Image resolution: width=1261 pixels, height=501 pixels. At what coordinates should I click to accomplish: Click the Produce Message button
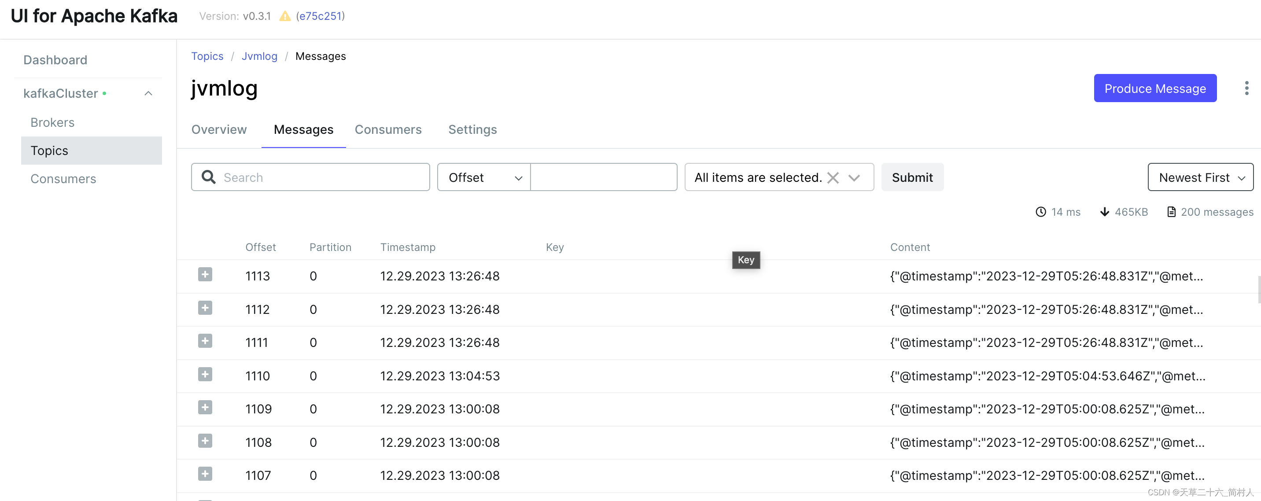[x=1155, y=88]
